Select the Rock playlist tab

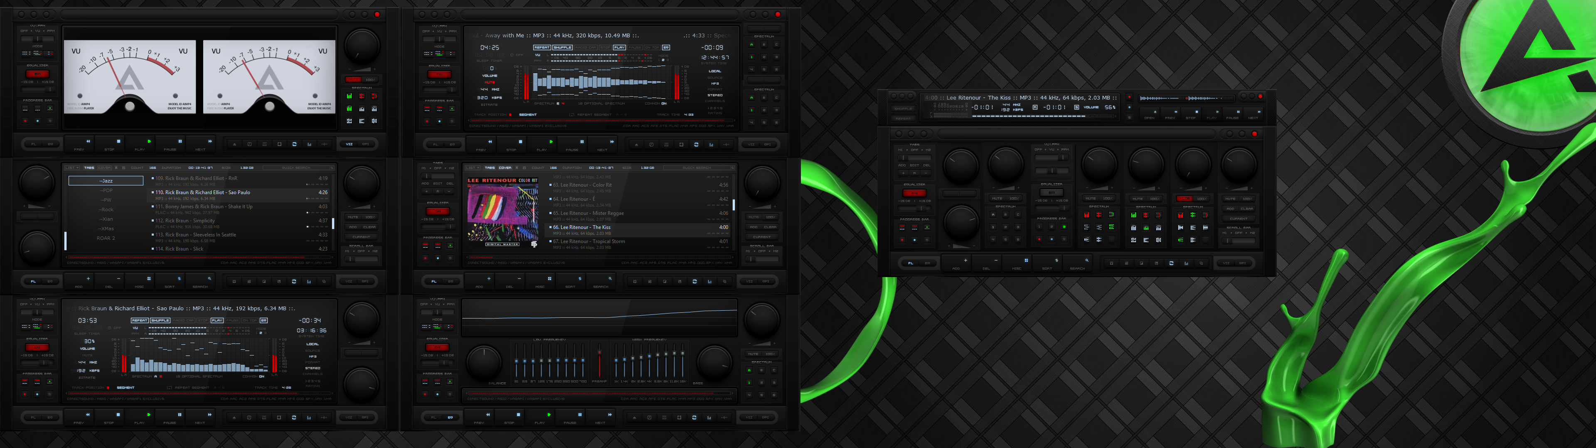coord(106,209)
